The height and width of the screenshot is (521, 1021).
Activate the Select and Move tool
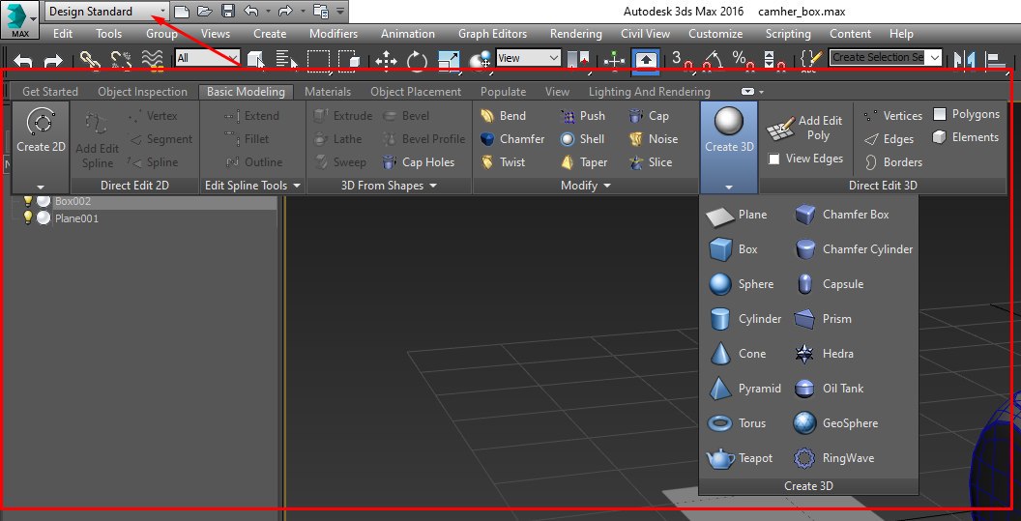click(386, 61)
